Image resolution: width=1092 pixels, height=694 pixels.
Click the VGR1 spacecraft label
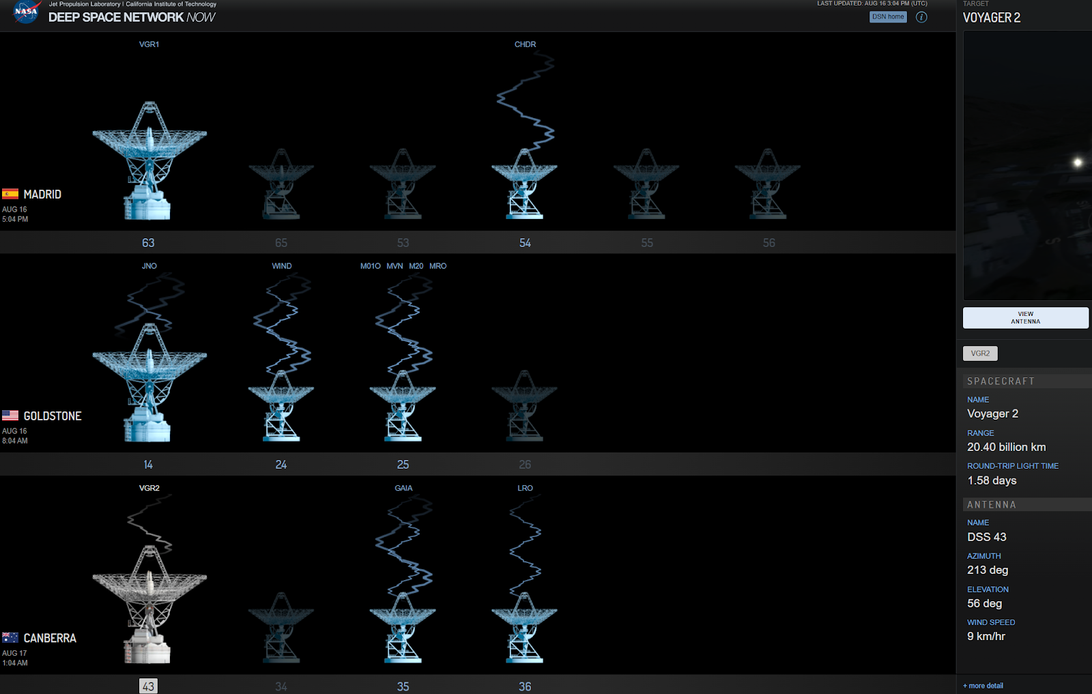click(x=149, y=44)
